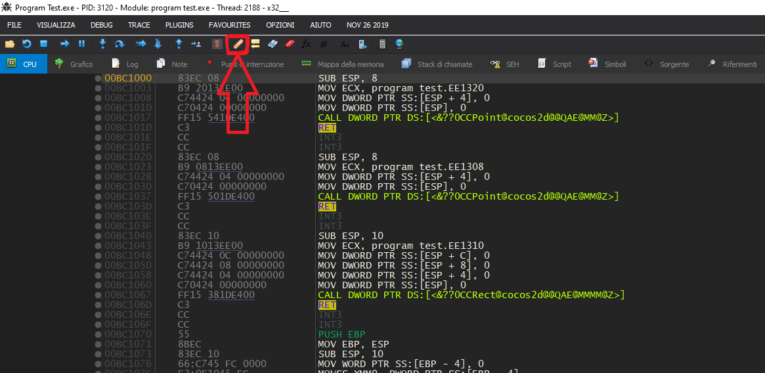The width and height of the screenshot is (765, 373).
Task: Find intermodular calls toolbar icon
Action: (x=362, y=44)
